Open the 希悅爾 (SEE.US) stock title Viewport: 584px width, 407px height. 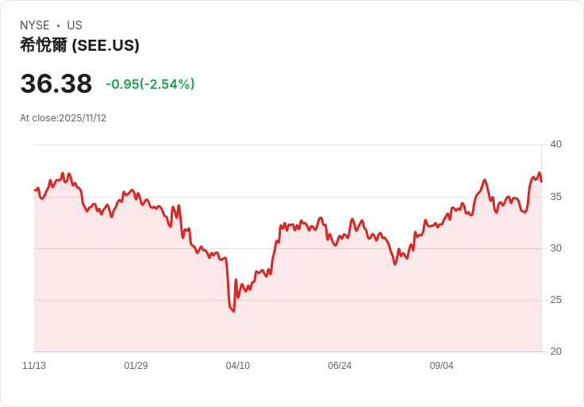point(79,45)
